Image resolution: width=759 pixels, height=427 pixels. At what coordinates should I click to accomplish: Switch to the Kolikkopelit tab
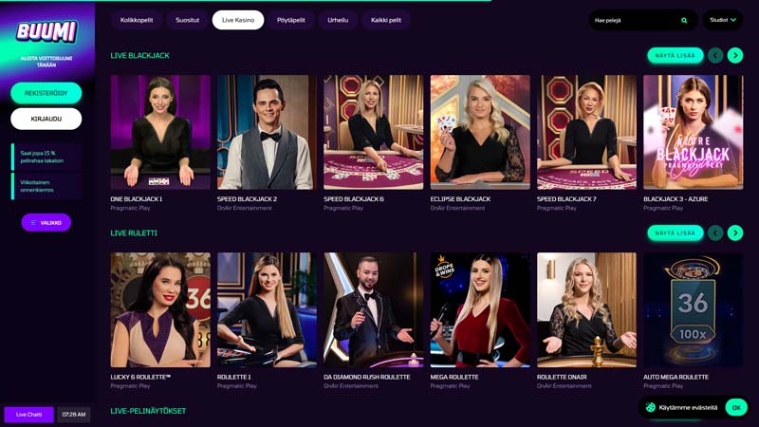[x=137, y=20]
